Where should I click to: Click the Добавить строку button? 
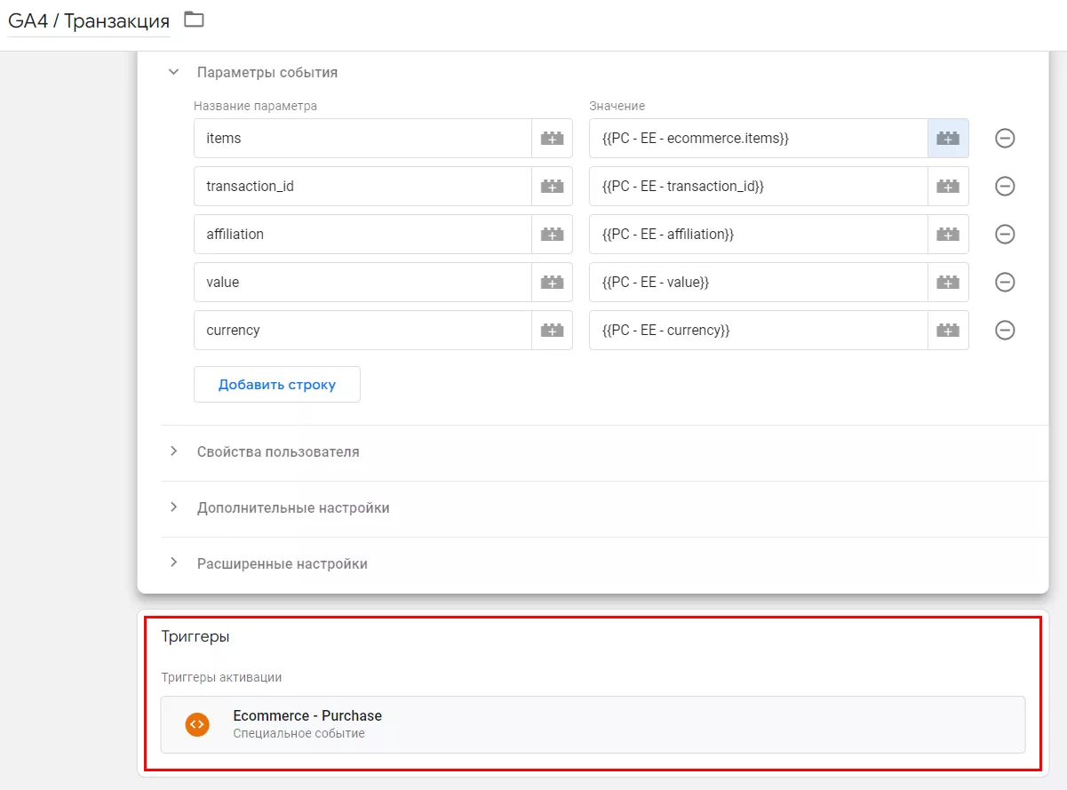click(277, 385)
